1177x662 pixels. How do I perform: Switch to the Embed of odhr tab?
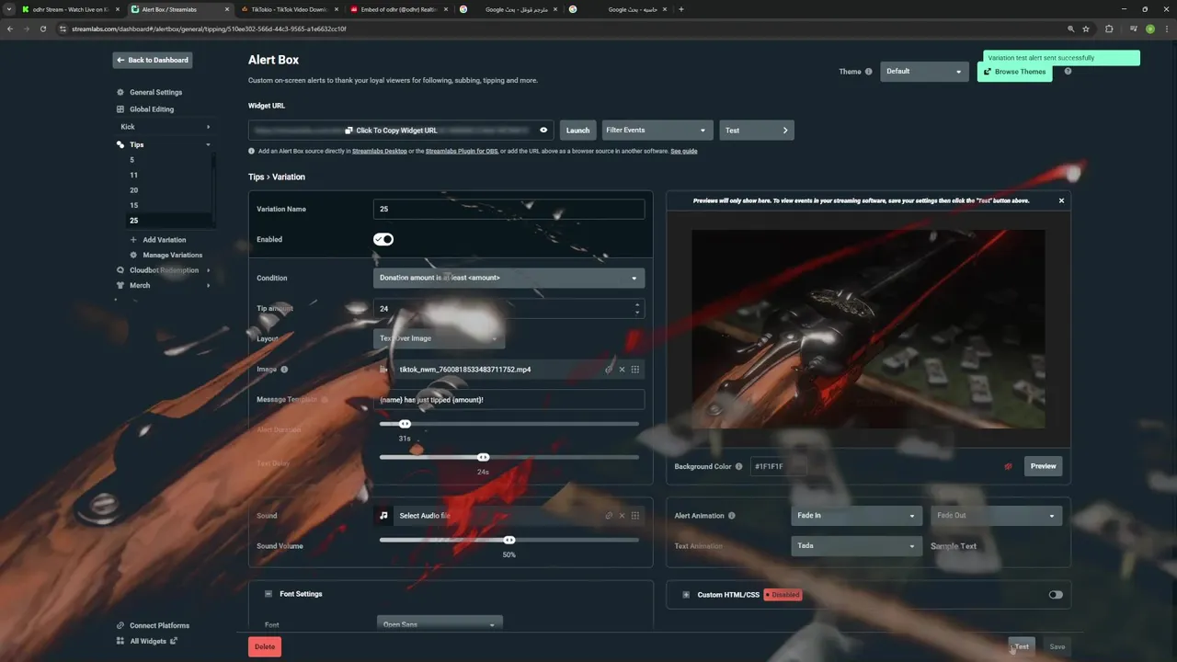coord(398,9)
